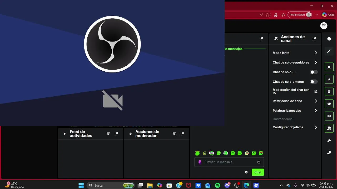The height and width of the screenshot is (189, 337).
Task: Insert the emote wearing a red hat
Action: (247, 153)
